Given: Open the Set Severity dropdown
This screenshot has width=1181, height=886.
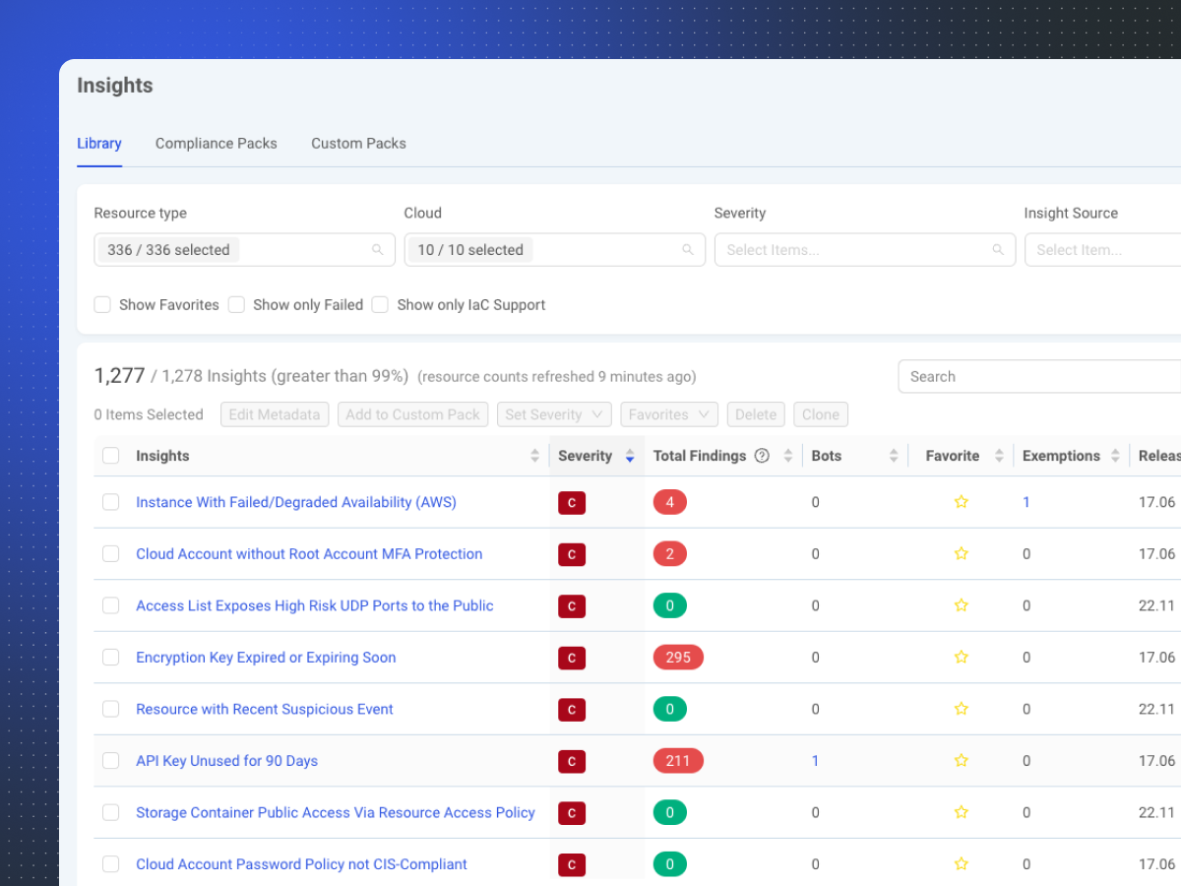Looking at the screenshot, I should 555,414.
